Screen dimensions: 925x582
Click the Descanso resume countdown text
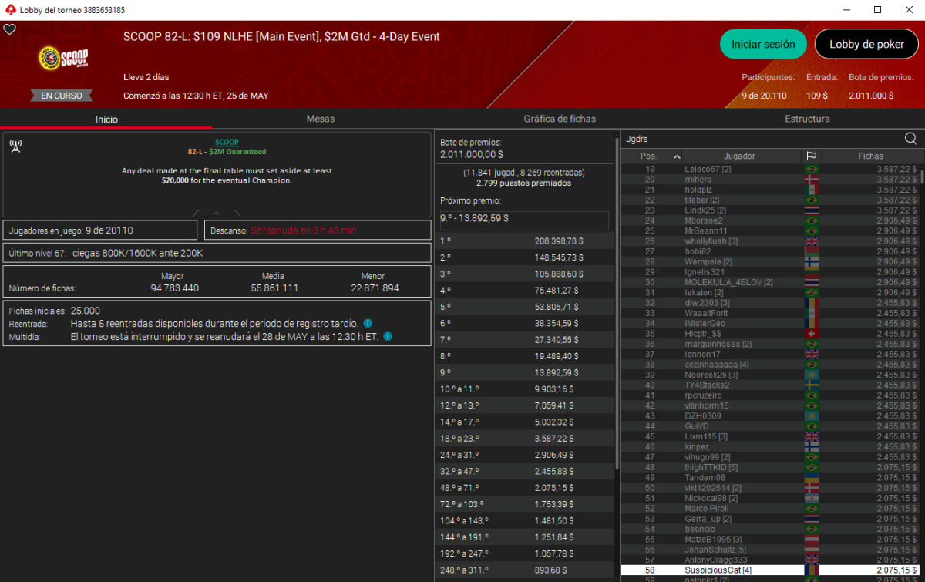point(303,230)
